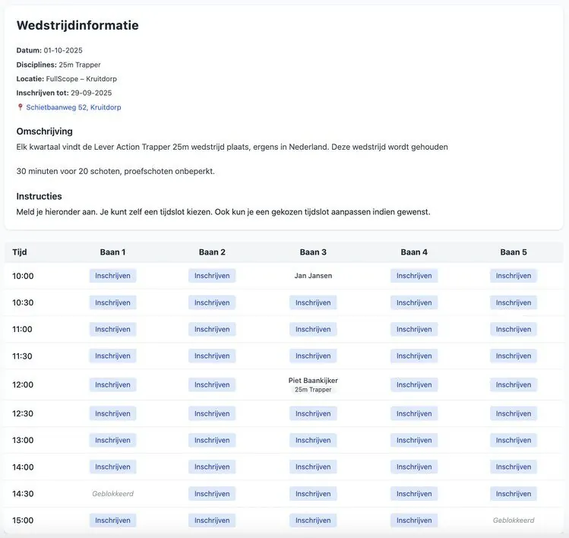Register for 11:00 on Baan 5
Screen dimensions: 569x538
coord(514,329)
